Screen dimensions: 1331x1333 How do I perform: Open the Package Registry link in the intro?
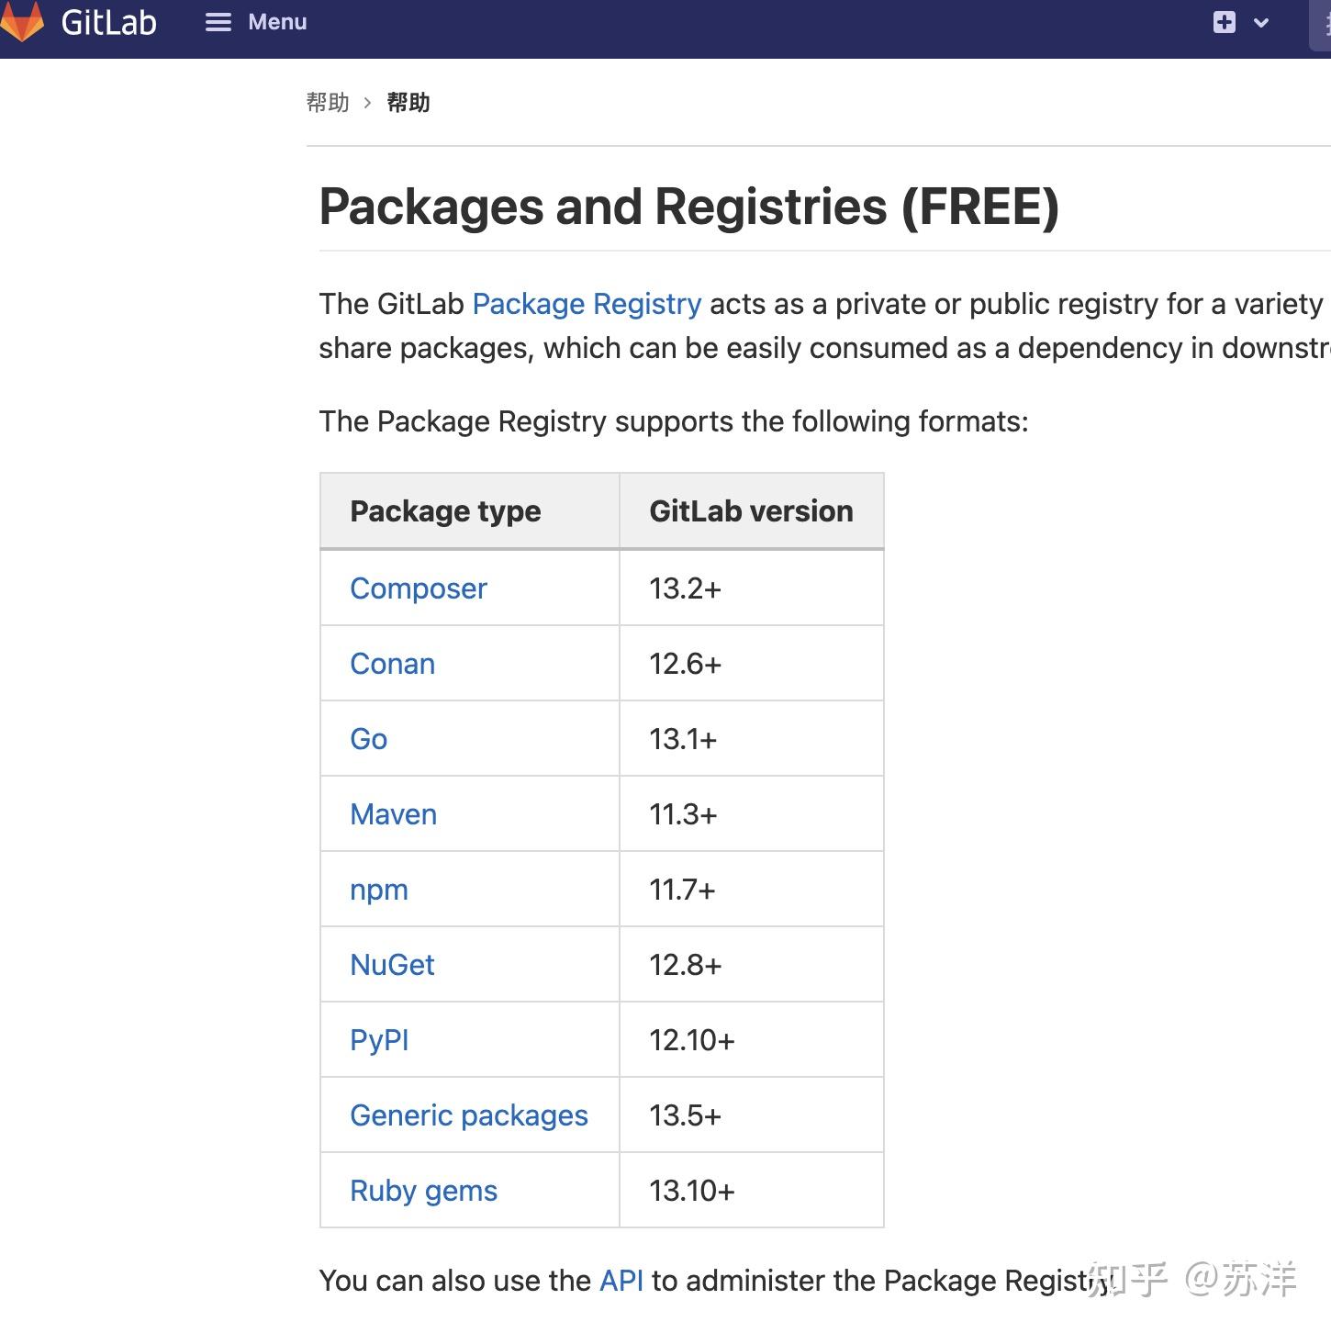click(586, 304)
